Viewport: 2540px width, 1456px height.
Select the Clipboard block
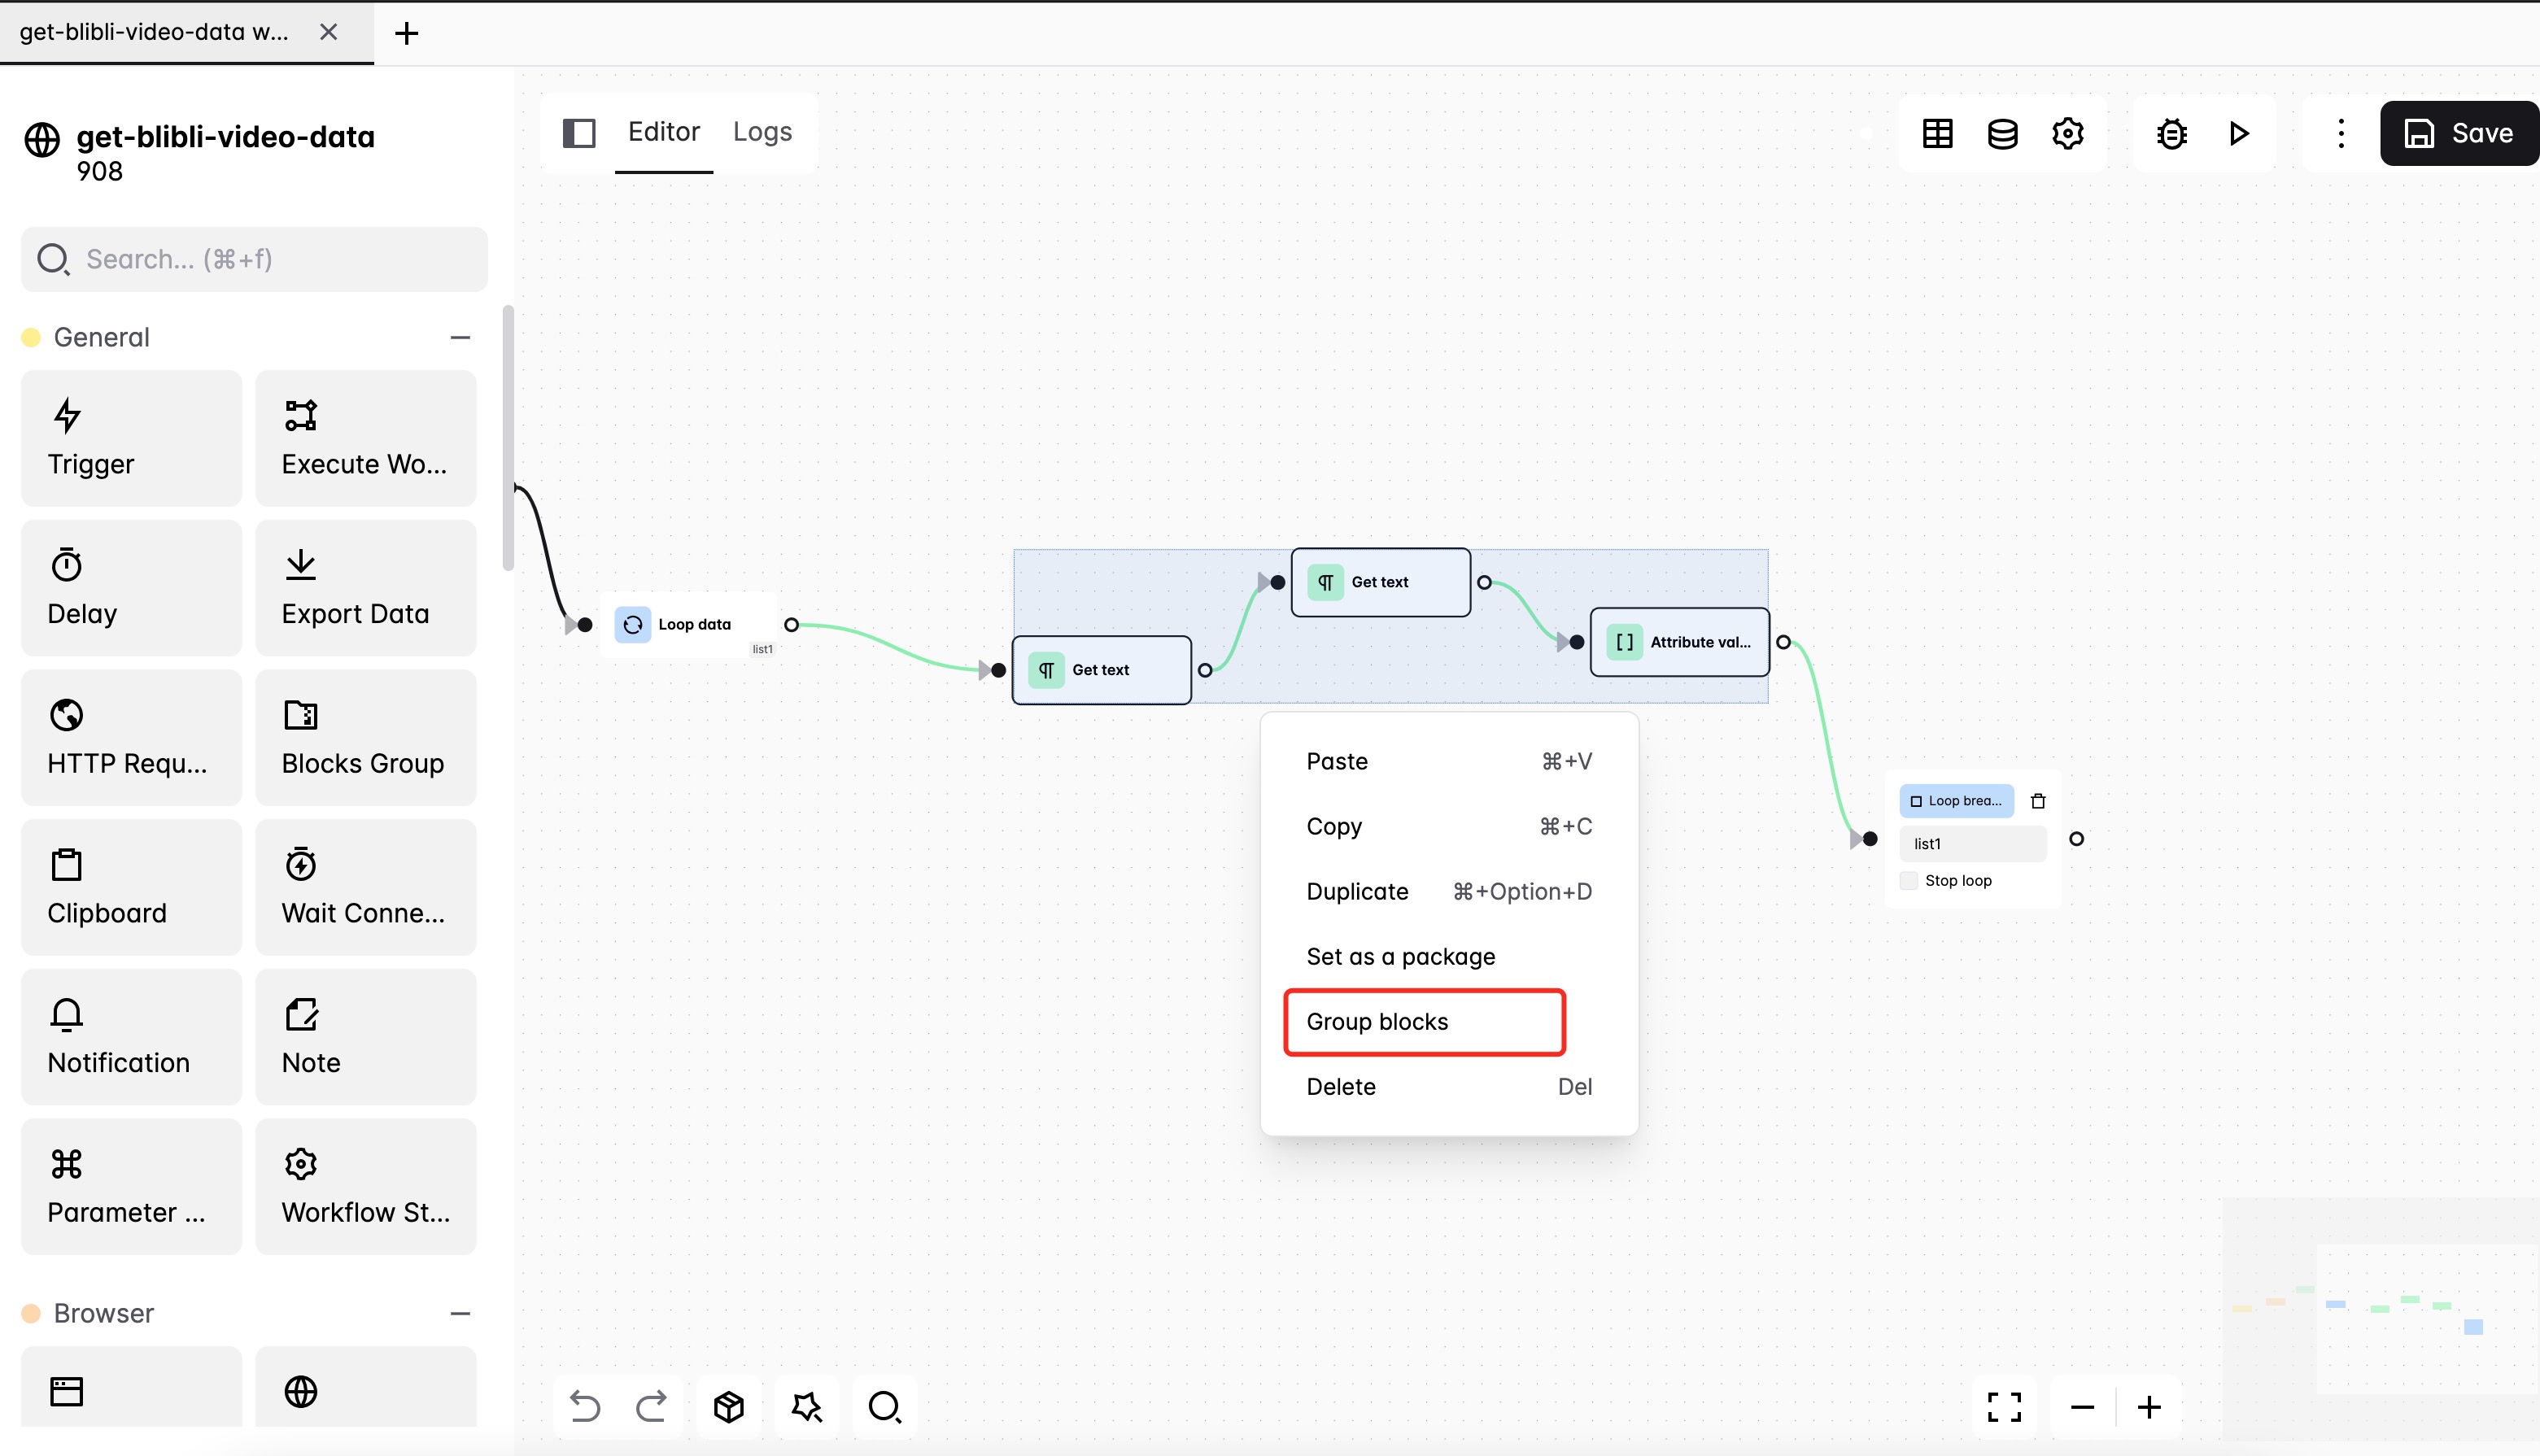click(131, 887)
